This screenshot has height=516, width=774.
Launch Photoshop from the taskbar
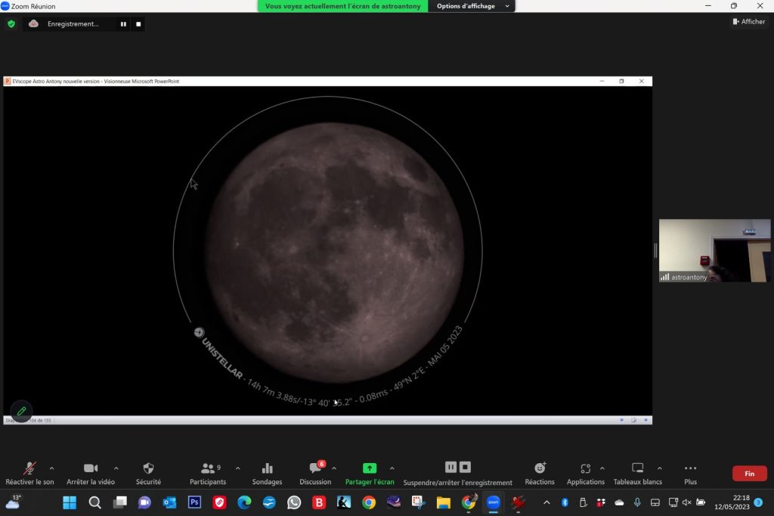point(194,502)
